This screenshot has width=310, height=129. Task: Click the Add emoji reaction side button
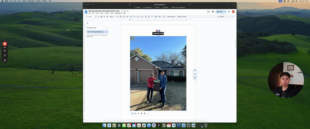(x=195, y=74)
